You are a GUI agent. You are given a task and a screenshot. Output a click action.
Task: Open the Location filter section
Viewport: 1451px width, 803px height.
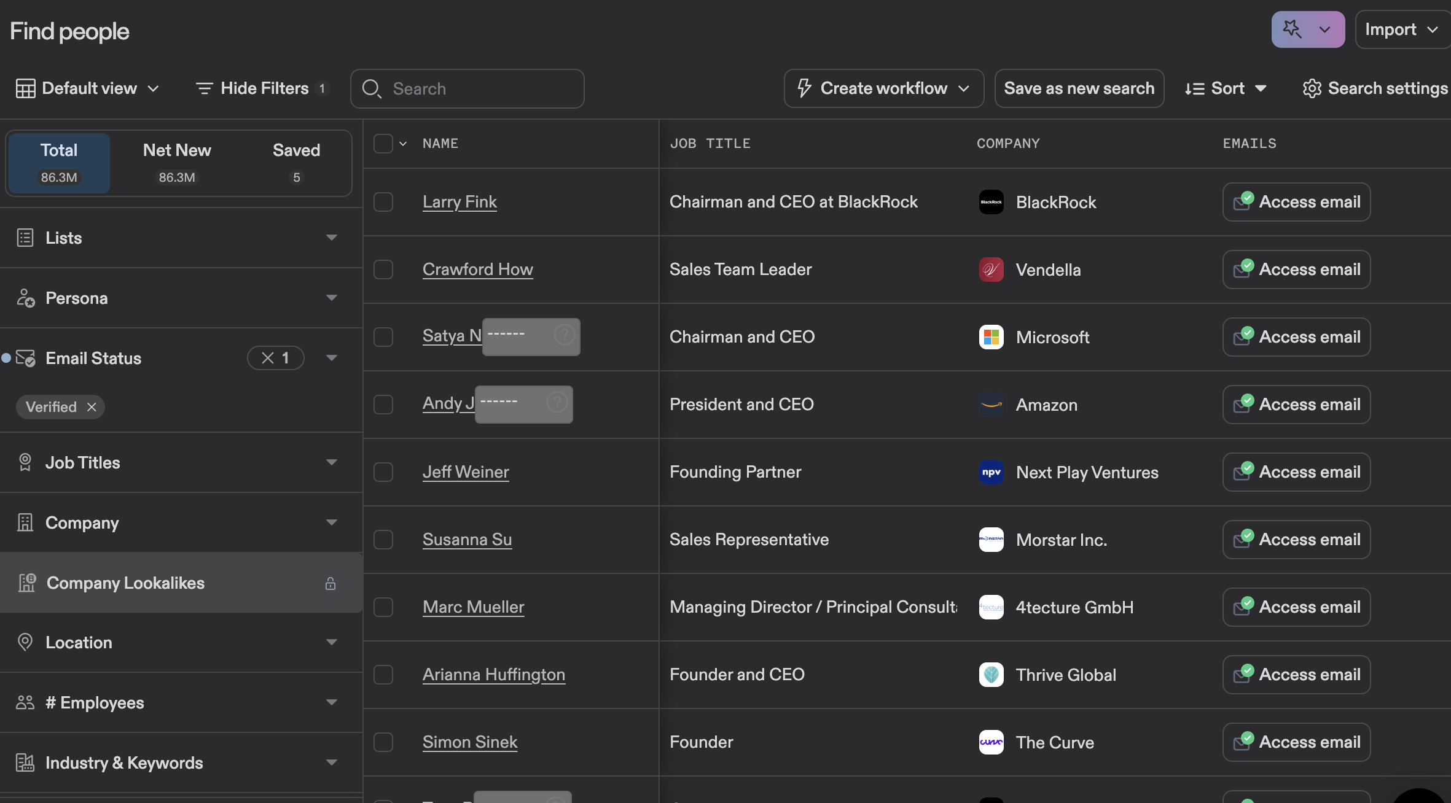181,642
